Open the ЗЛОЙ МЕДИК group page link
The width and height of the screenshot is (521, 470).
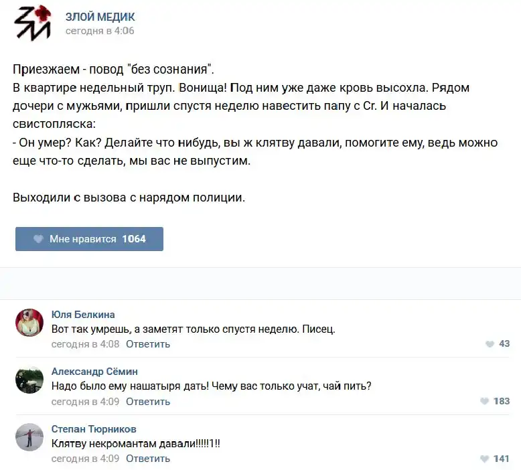100,17
